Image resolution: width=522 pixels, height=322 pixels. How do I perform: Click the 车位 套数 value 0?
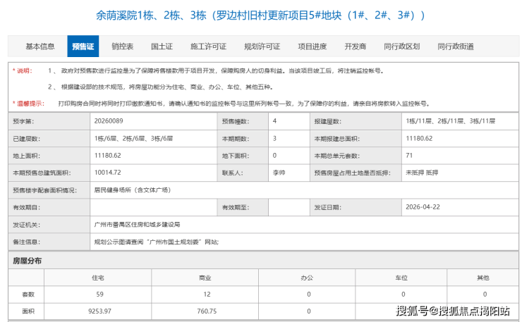point(403,295)
